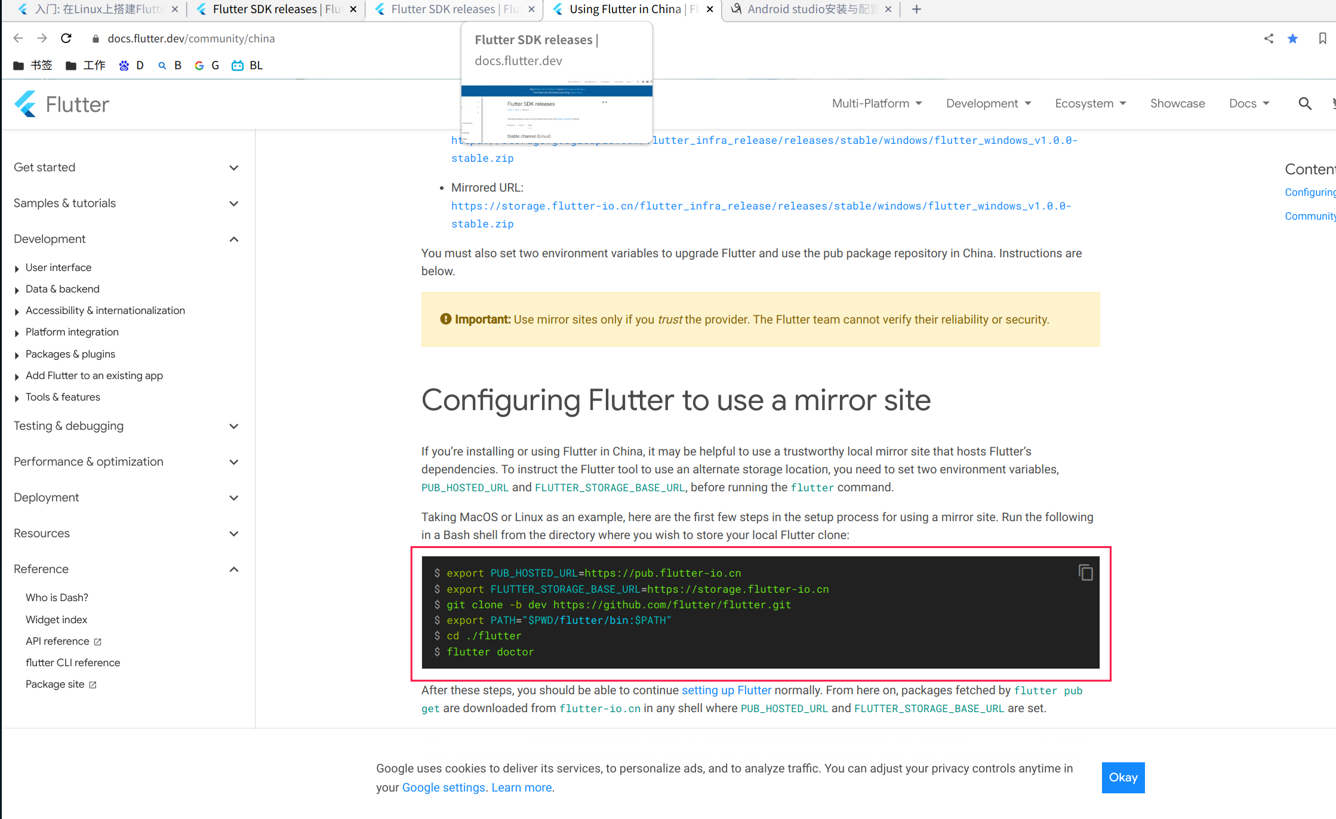Expand Testing & debugging sidebar section

(x=126, y=426)
